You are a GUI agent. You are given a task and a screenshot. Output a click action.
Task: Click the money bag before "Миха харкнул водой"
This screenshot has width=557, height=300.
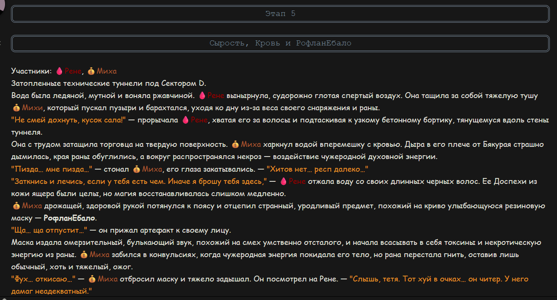[x=235, y=144]
